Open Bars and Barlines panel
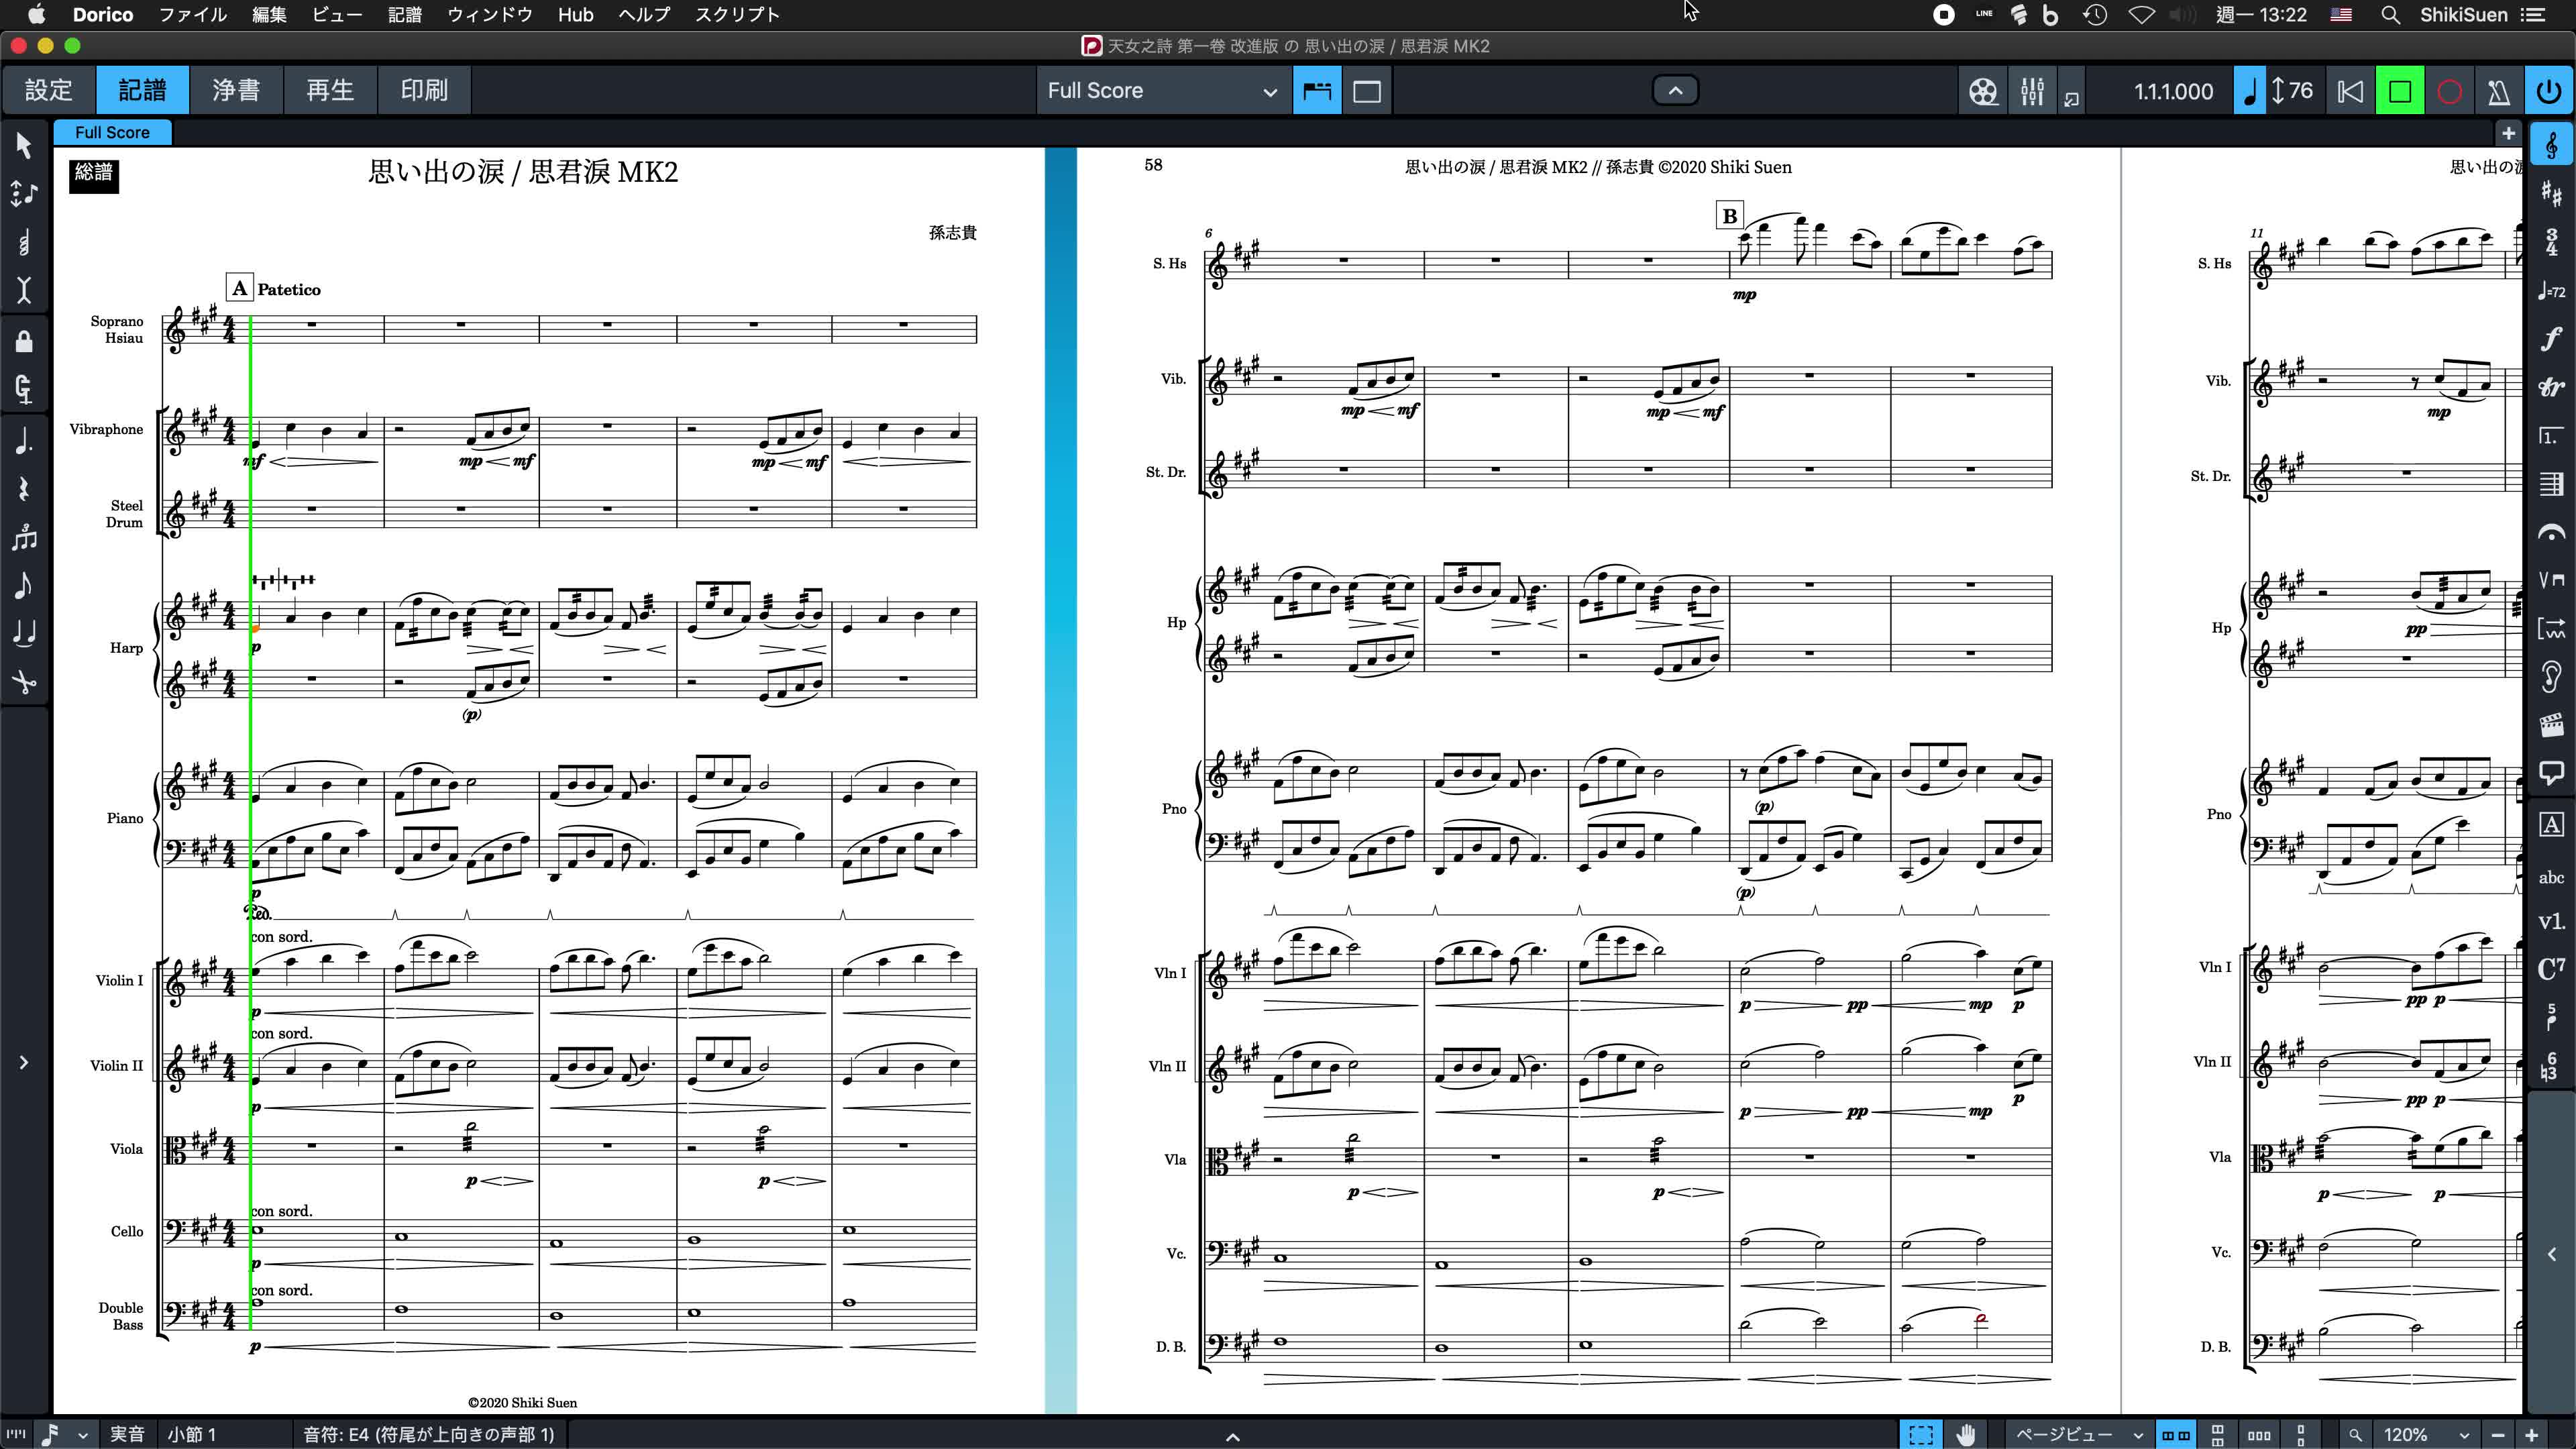This screenshot has width=2576, height=1449. click(2552, 484)
